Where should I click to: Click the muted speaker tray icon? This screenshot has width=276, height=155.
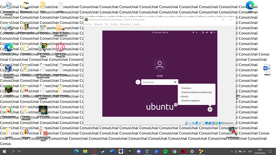(x=244, y=151)
